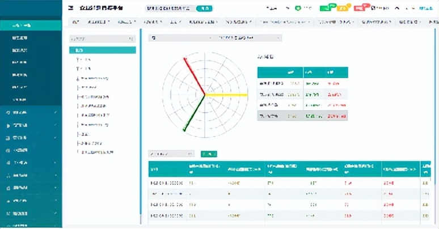Click the red phasor line in the polar chart

pyautogui.click(x=195, y=77)
